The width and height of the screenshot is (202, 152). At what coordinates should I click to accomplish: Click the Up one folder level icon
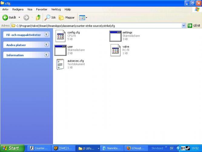38,18
